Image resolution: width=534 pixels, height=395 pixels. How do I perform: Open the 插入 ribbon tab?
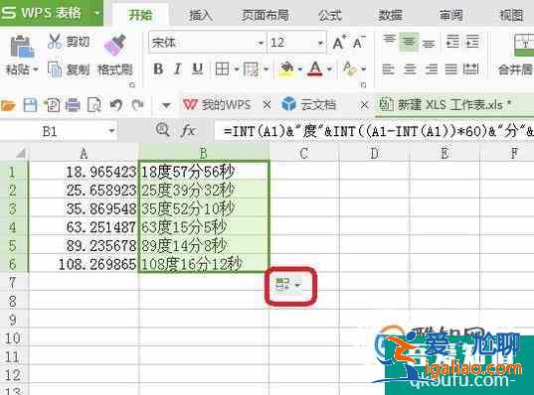point(201,15)
